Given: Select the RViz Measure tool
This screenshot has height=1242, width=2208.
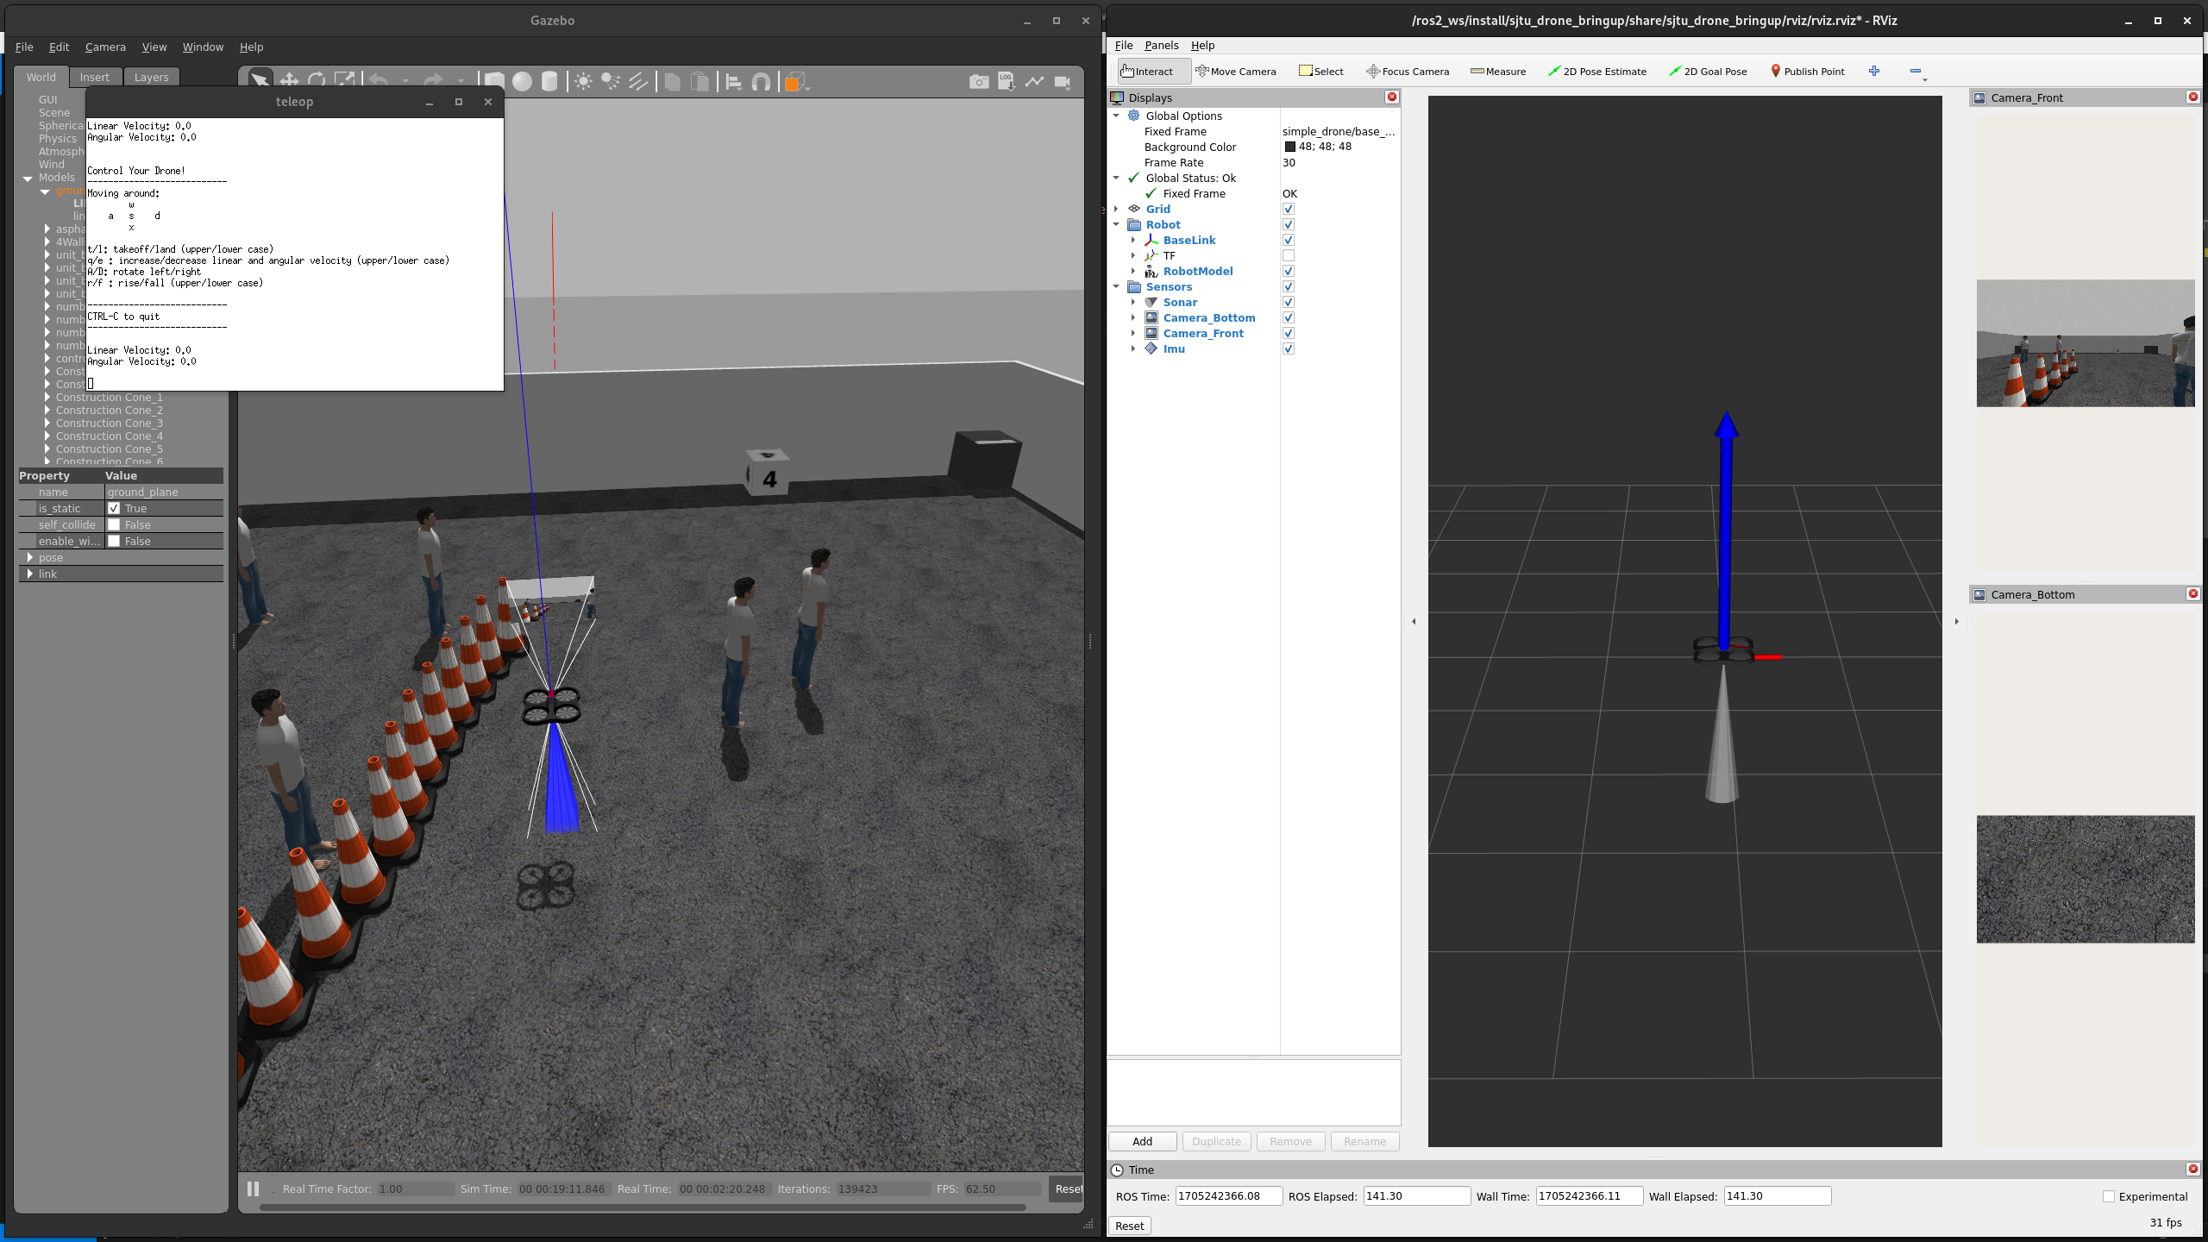Looking at the screenshot, I should [1498, 72].
